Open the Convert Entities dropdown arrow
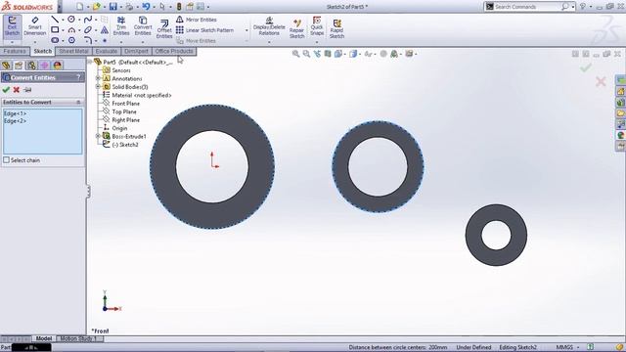 click(x=143, y=41)
